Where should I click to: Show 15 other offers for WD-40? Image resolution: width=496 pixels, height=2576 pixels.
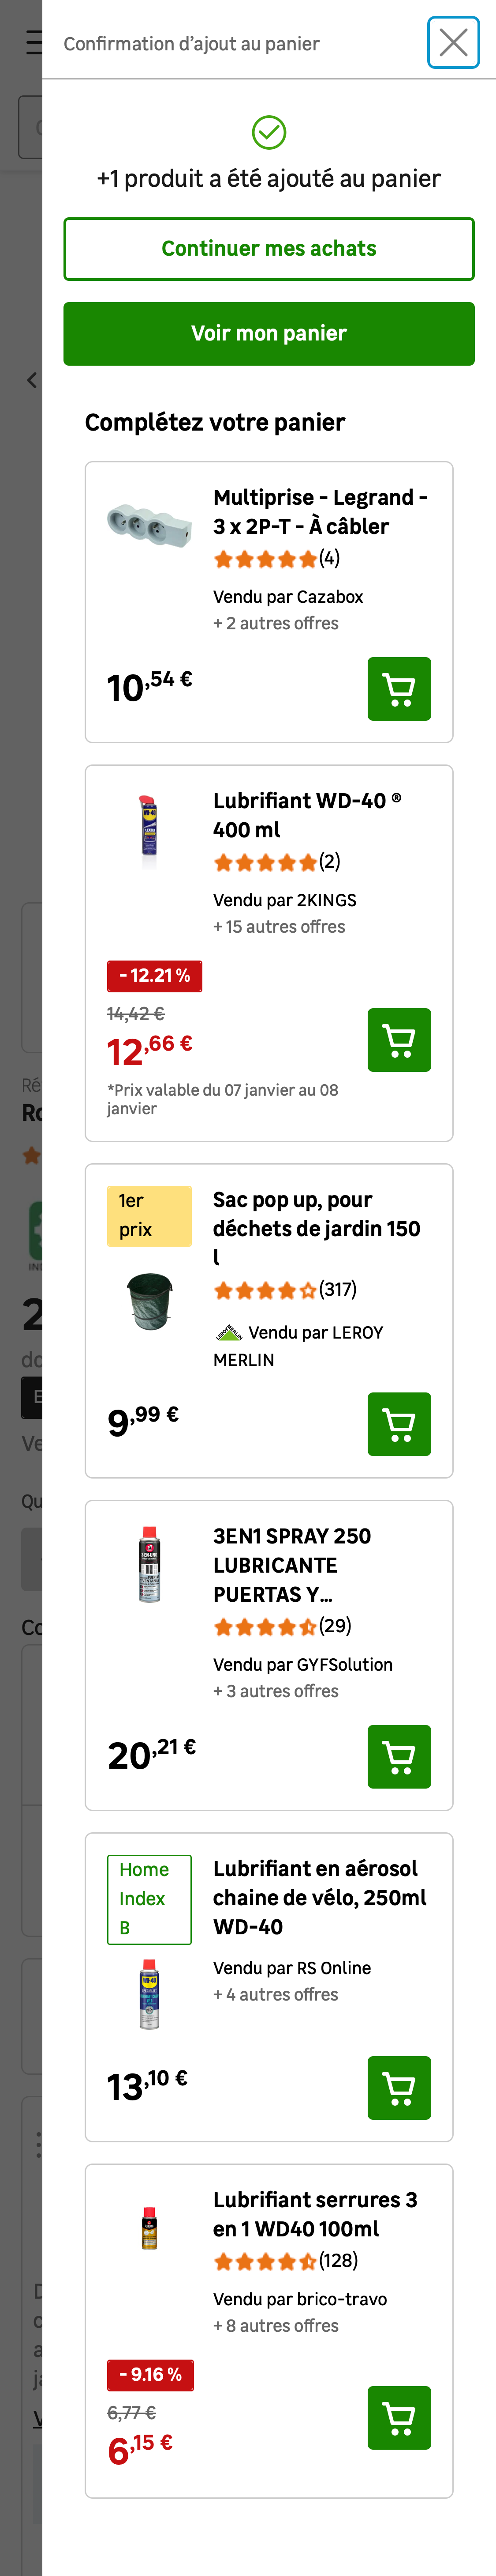coord(280,927)
